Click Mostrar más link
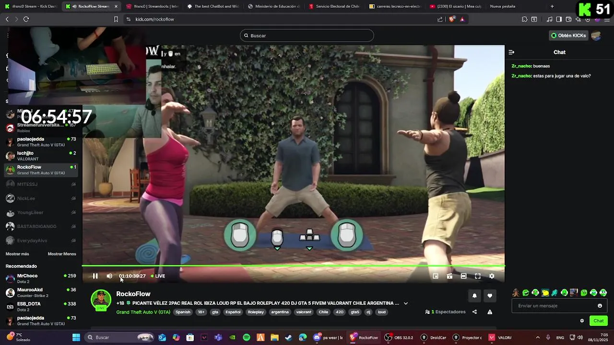Screen dimensions: 614x345 coord(17,254)
